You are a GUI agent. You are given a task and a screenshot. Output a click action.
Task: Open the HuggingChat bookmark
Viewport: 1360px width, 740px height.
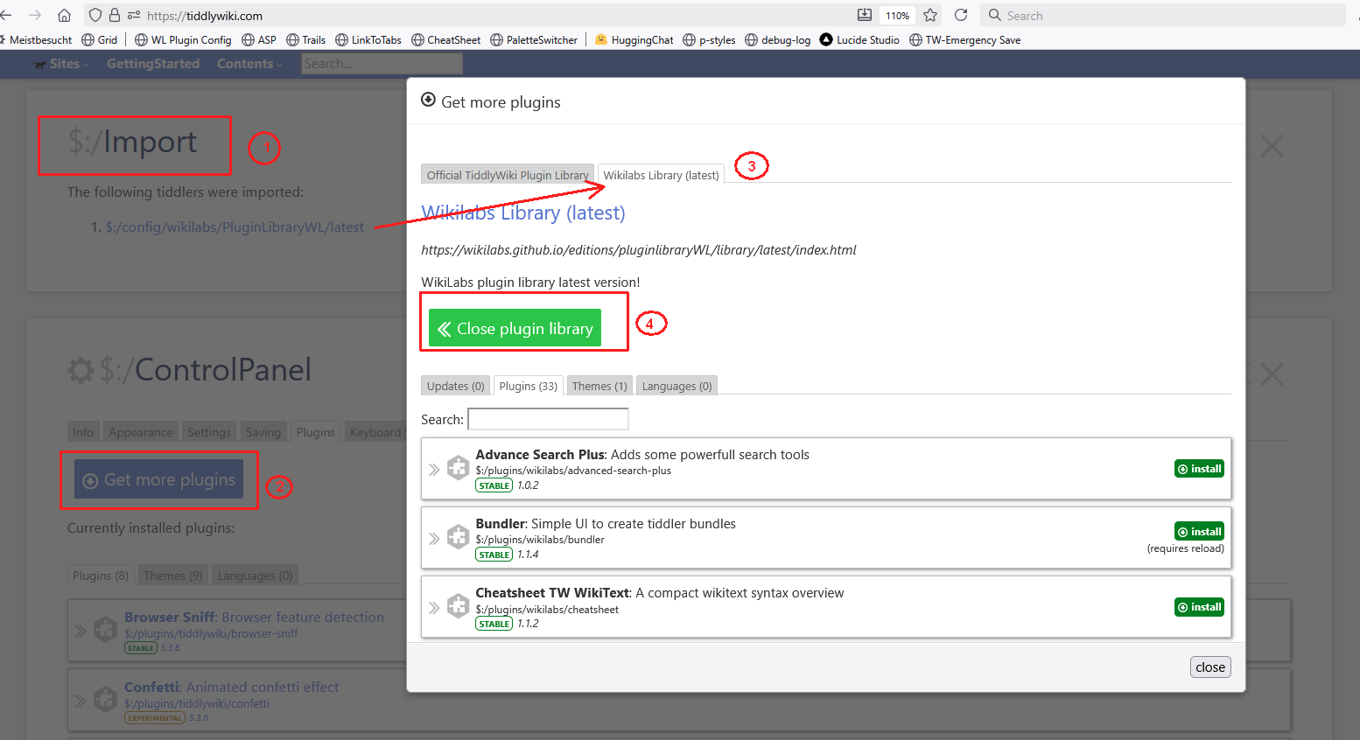pyautogui.click(x=634, y=39)
